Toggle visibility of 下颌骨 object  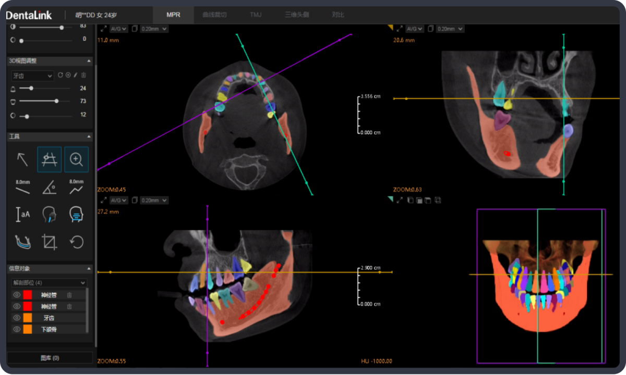[16, 329]
